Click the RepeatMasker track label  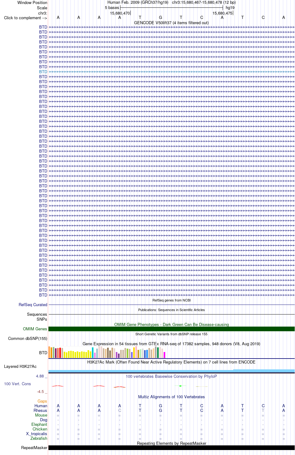click(34, 448)
